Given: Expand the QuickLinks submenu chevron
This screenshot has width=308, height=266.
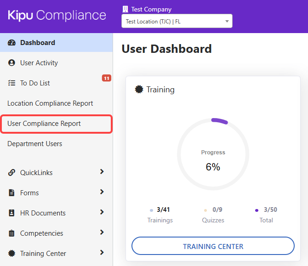Looking at the screenshot, I should [x=102, y=172].
